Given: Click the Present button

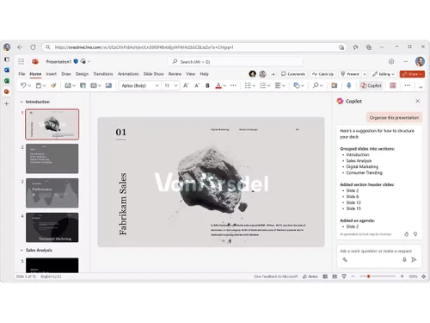Looking at the screenshot, I should coord(350,74).
